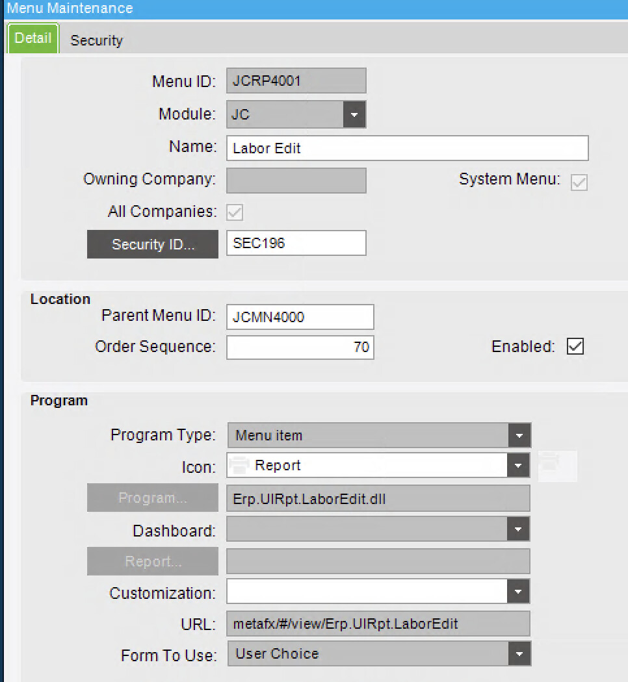Click the Parent Menu ID field
The height and width of the screenshot is (682, 628).
pyautogui.click(x=300, y=317)
